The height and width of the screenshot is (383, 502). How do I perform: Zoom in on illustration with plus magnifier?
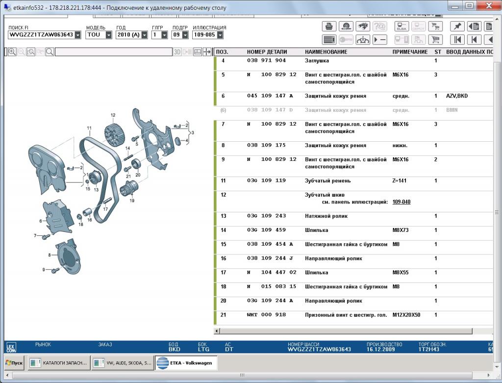(x=12, y=52)
